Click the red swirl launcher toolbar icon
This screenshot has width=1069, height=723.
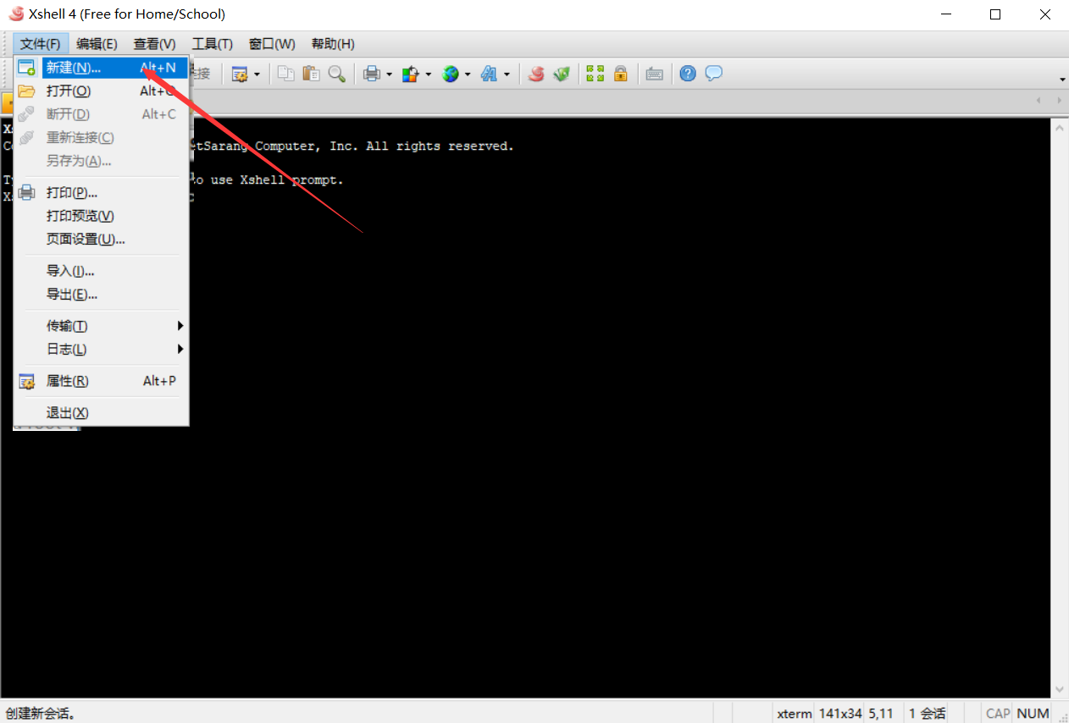[x=535, y=74]
